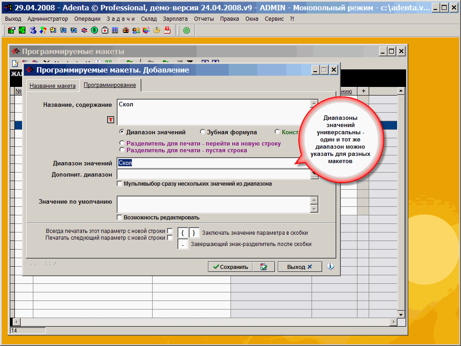Open the Зарплата menu
This screenshot has width=461, height=346.
tap(175, 19)
